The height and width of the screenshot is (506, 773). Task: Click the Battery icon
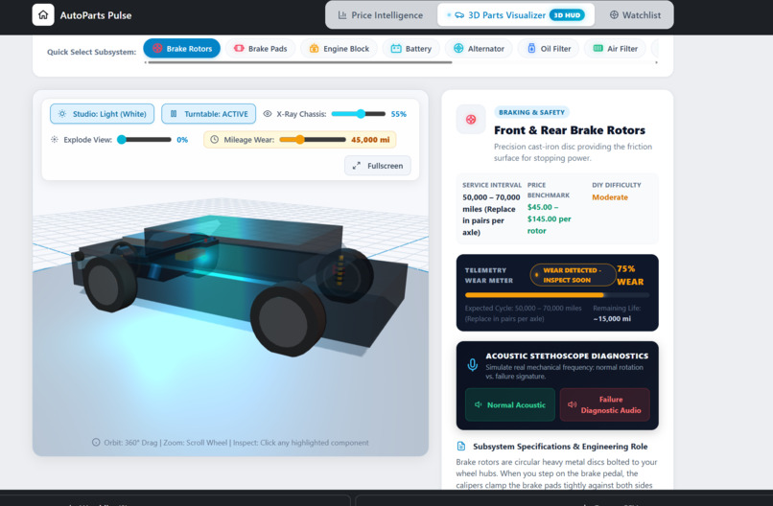pos(396,48)
